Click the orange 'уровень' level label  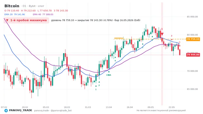(x=119, y=38)
